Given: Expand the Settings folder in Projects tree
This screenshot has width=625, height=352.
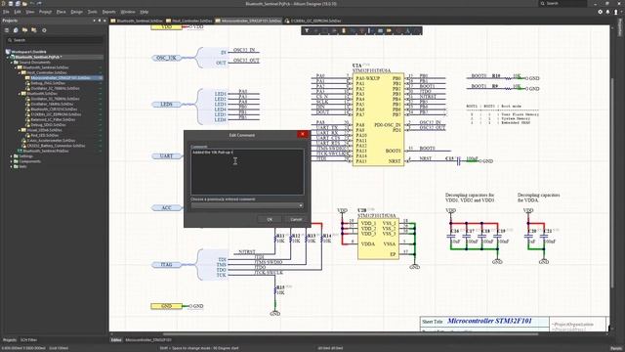Looking at the screenshot, I should tap(11, 156).
